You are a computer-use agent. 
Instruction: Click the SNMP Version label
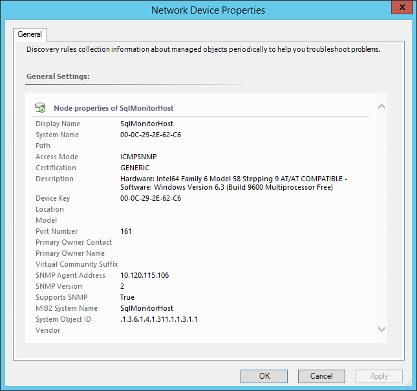[x=59, y=286]
